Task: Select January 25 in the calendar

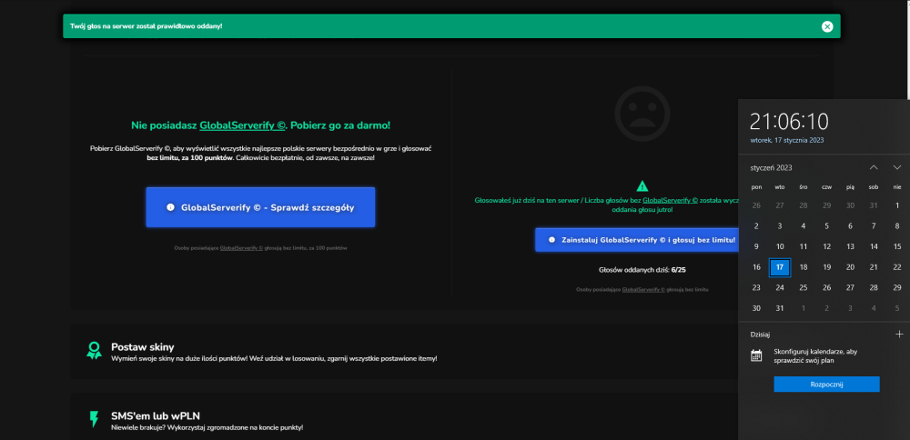Action: coord(804,287)
